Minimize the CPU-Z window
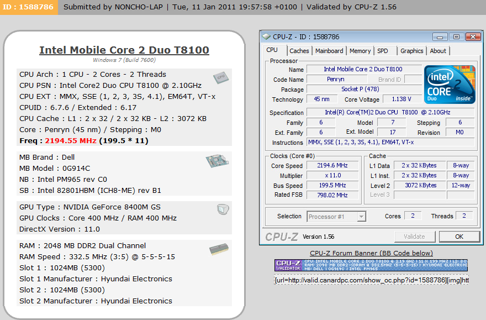Viewport: 486px width, 320px height. 440,37
